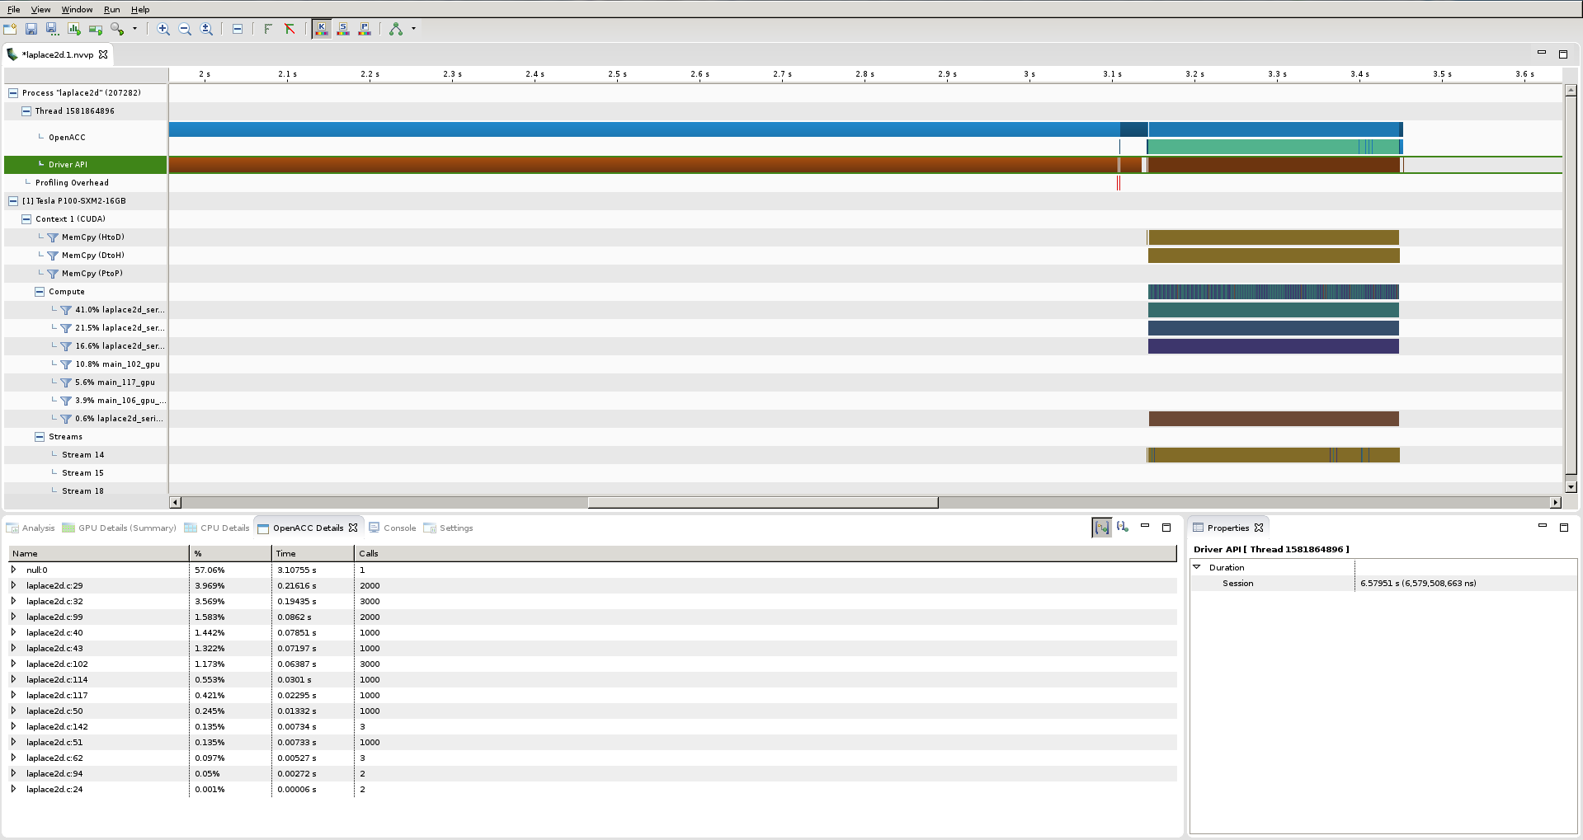Click the red remove-filter icon in toolbar
1583x840 pixels.
tap(290, 29)
